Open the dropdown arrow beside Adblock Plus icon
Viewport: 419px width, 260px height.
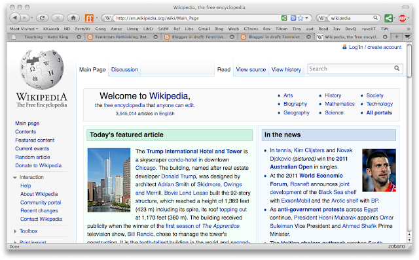click(x=409, y=18)
